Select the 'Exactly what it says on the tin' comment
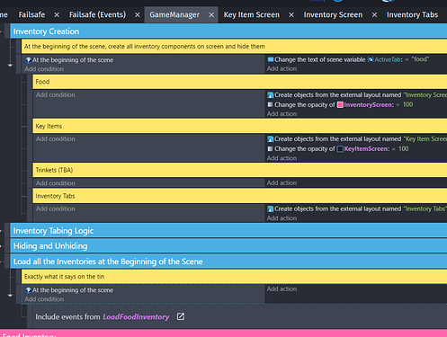 coord(234,276)
